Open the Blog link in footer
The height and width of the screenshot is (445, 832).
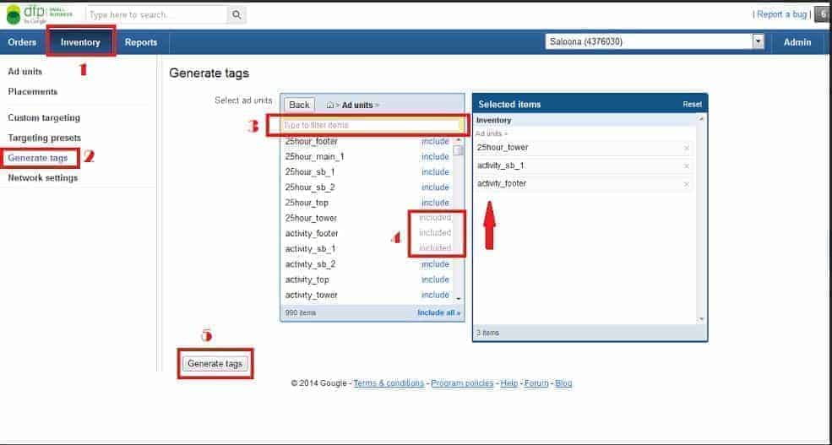coord(563,383)
